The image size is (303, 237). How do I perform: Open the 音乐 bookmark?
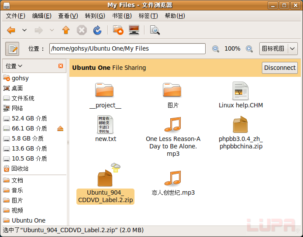point(34,190)
